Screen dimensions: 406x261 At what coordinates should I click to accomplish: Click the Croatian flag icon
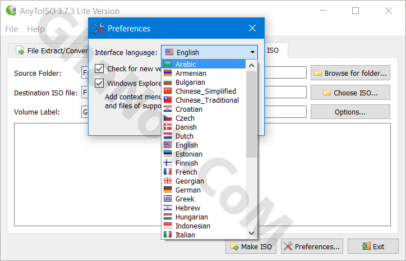point(168,109)
